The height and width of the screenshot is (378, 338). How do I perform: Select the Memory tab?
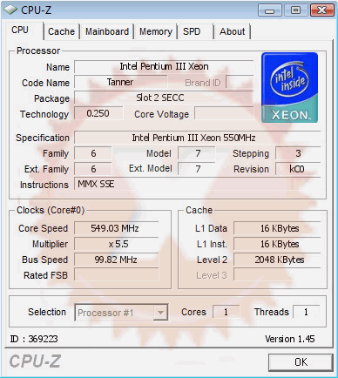tap(156, 31)
